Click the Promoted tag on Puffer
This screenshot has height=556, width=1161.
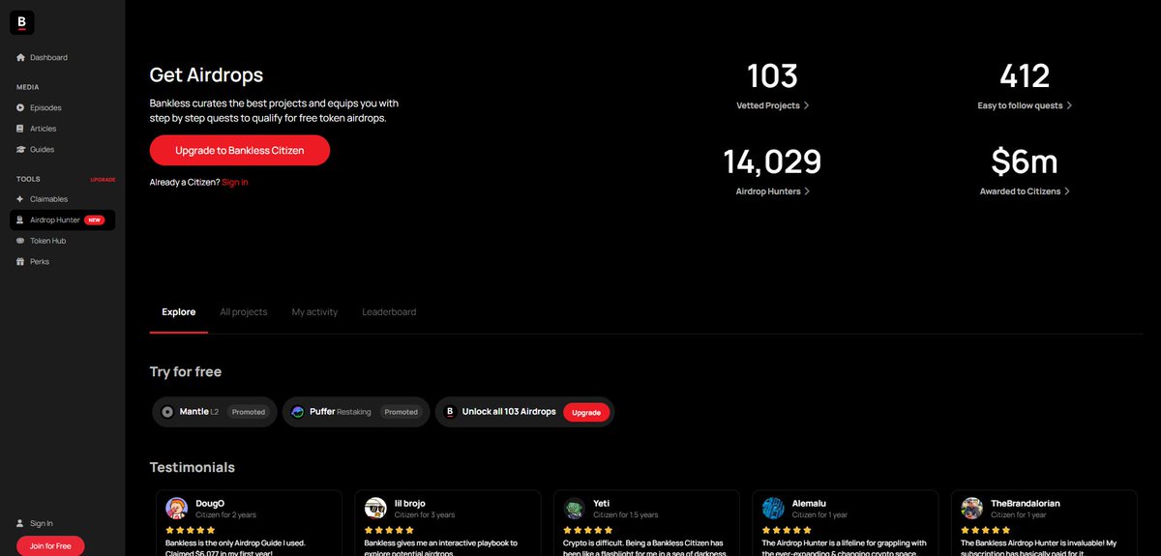[402, 412]
